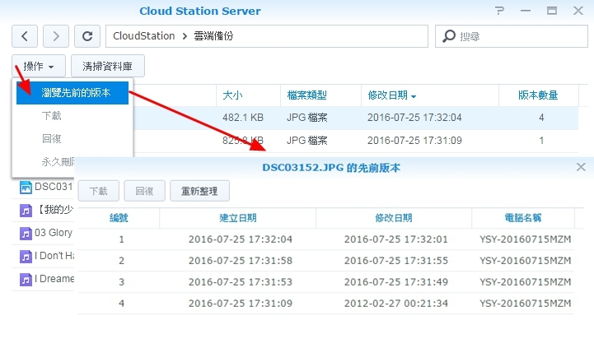
Task: Click the refresh icon beside the path
Action: [x=87, y=36]
